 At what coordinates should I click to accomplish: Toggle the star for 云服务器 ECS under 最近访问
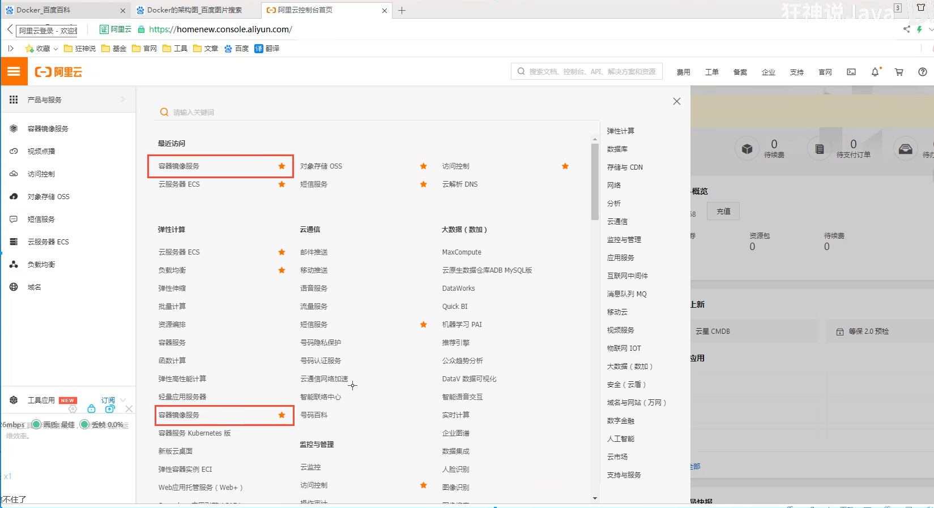pos(282,184)
